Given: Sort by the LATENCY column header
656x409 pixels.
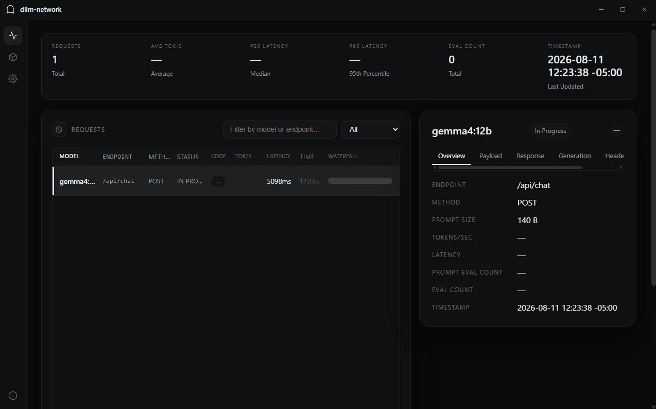Looking at the screenshot, I should tap(279, 156).
